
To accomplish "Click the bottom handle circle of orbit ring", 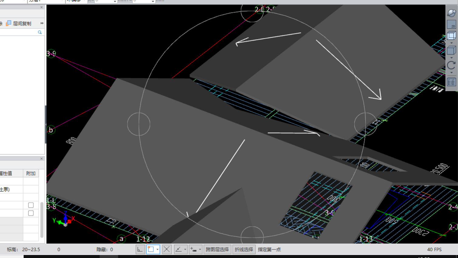I will pos(252,235).
